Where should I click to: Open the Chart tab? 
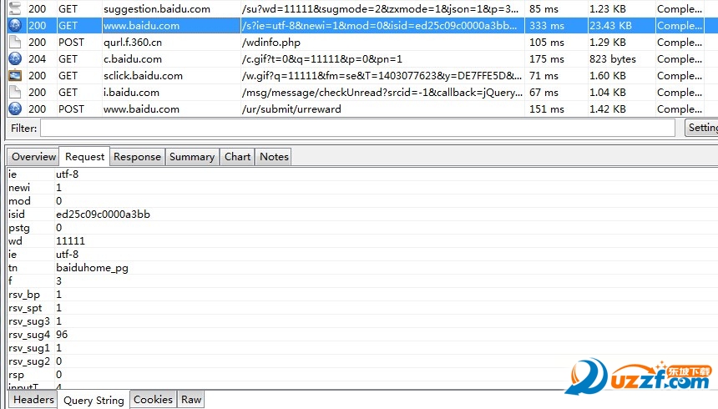pyautogui.click(x=237, y=157)
